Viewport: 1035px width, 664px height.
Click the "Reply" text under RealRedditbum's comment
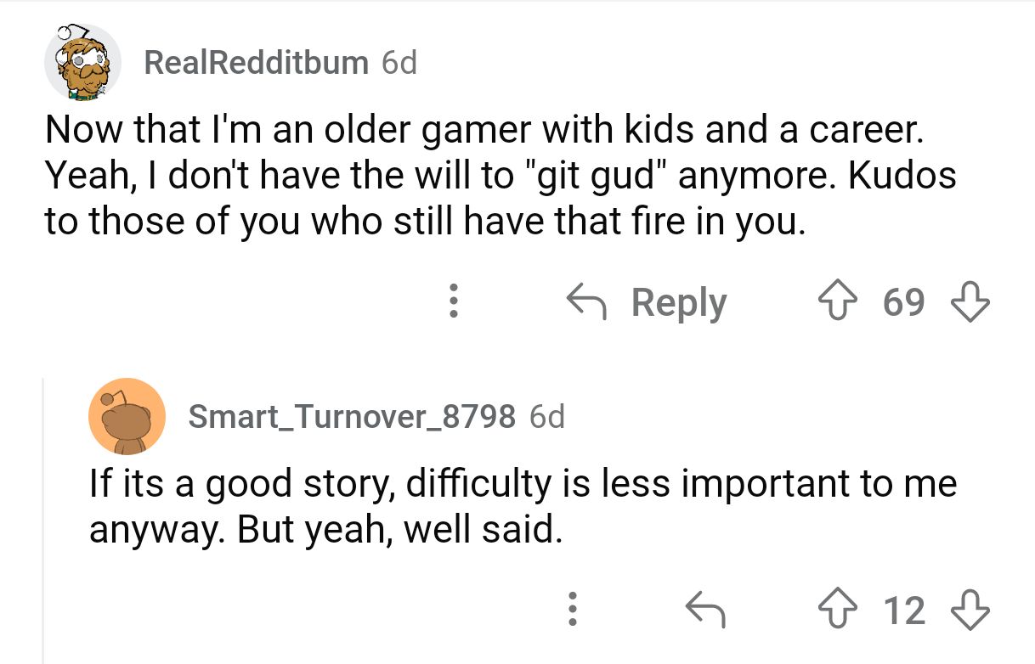point(678,303)
